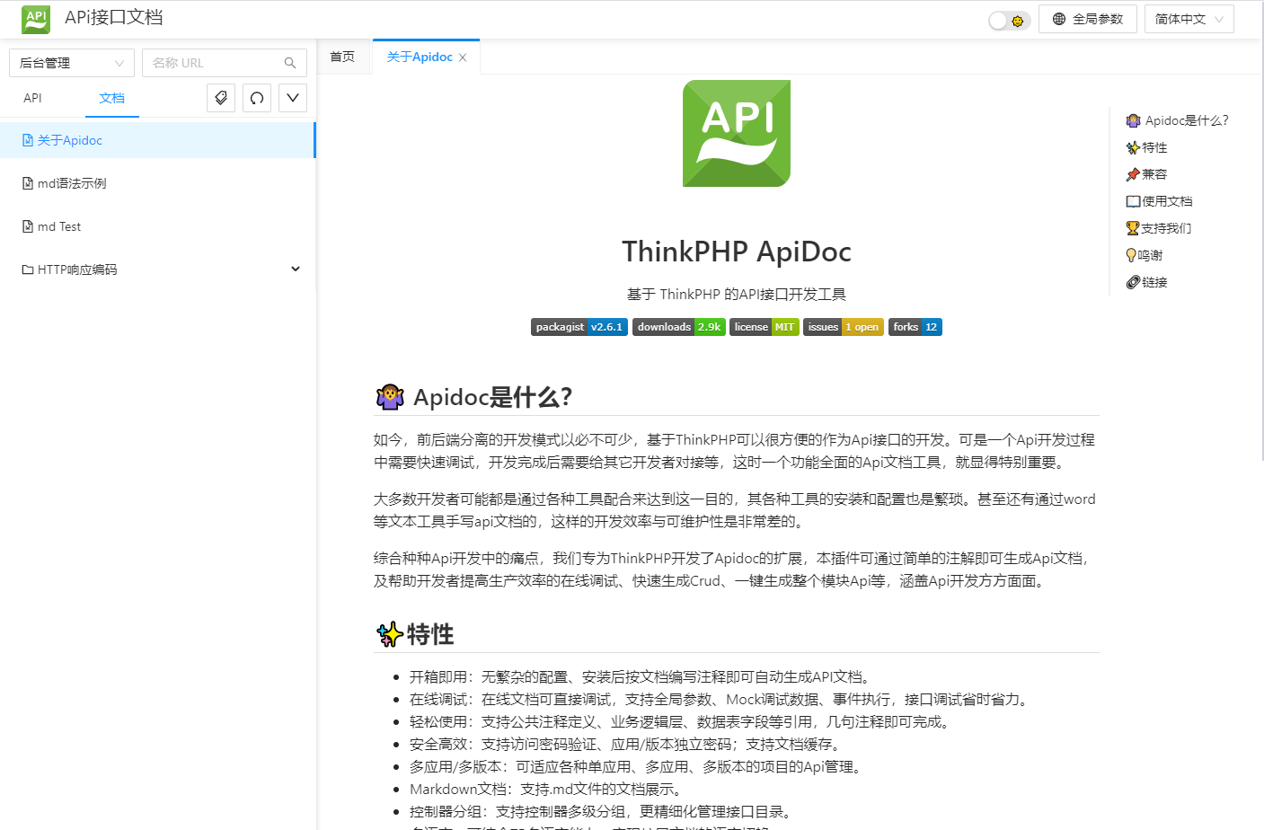1264x830 pixels.
Task: Click the green API logo in header
Action: point(36,19)
